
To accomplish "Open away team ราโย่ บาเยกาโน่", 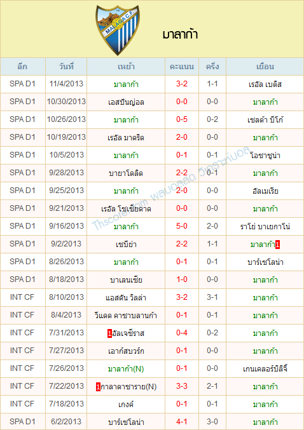I will 265,227.
